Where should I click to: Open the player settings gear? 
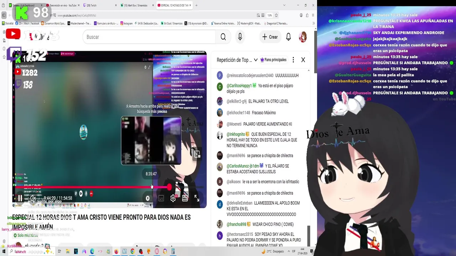(x=173, y=198)
